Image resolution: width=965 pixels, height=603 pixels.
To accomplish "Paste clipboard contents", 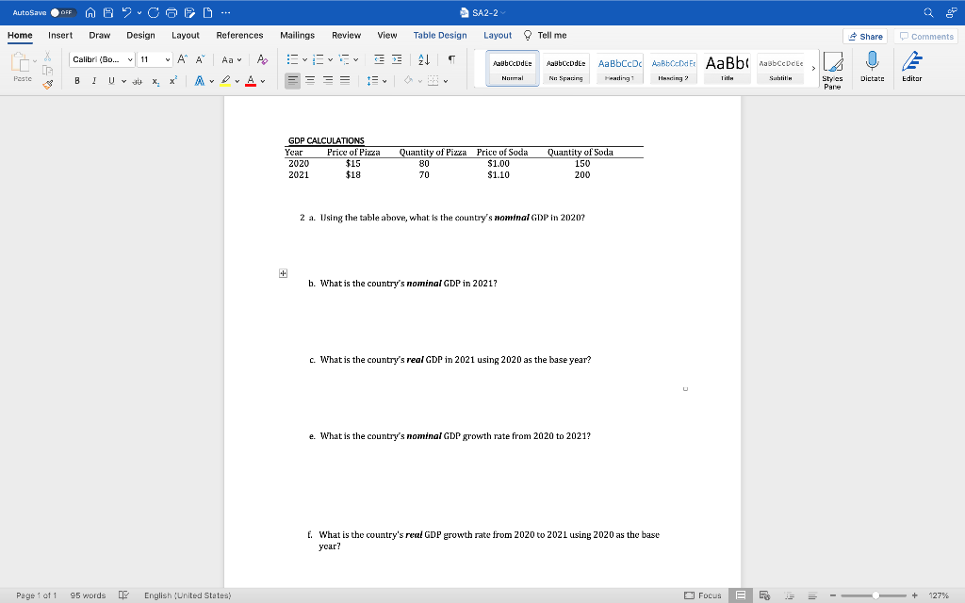I will click(23, 67).
